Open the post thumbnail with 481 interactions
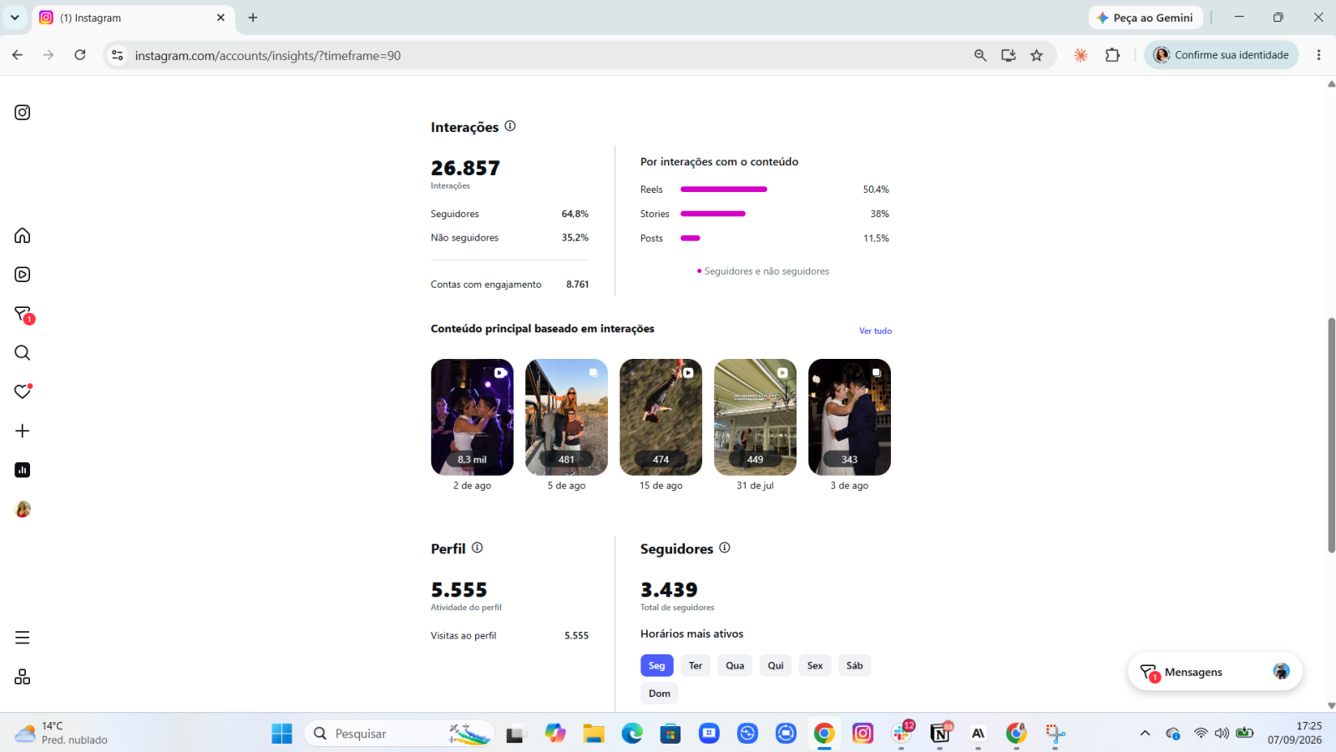This screenshot has width=1336, height=752. (566, 417)
